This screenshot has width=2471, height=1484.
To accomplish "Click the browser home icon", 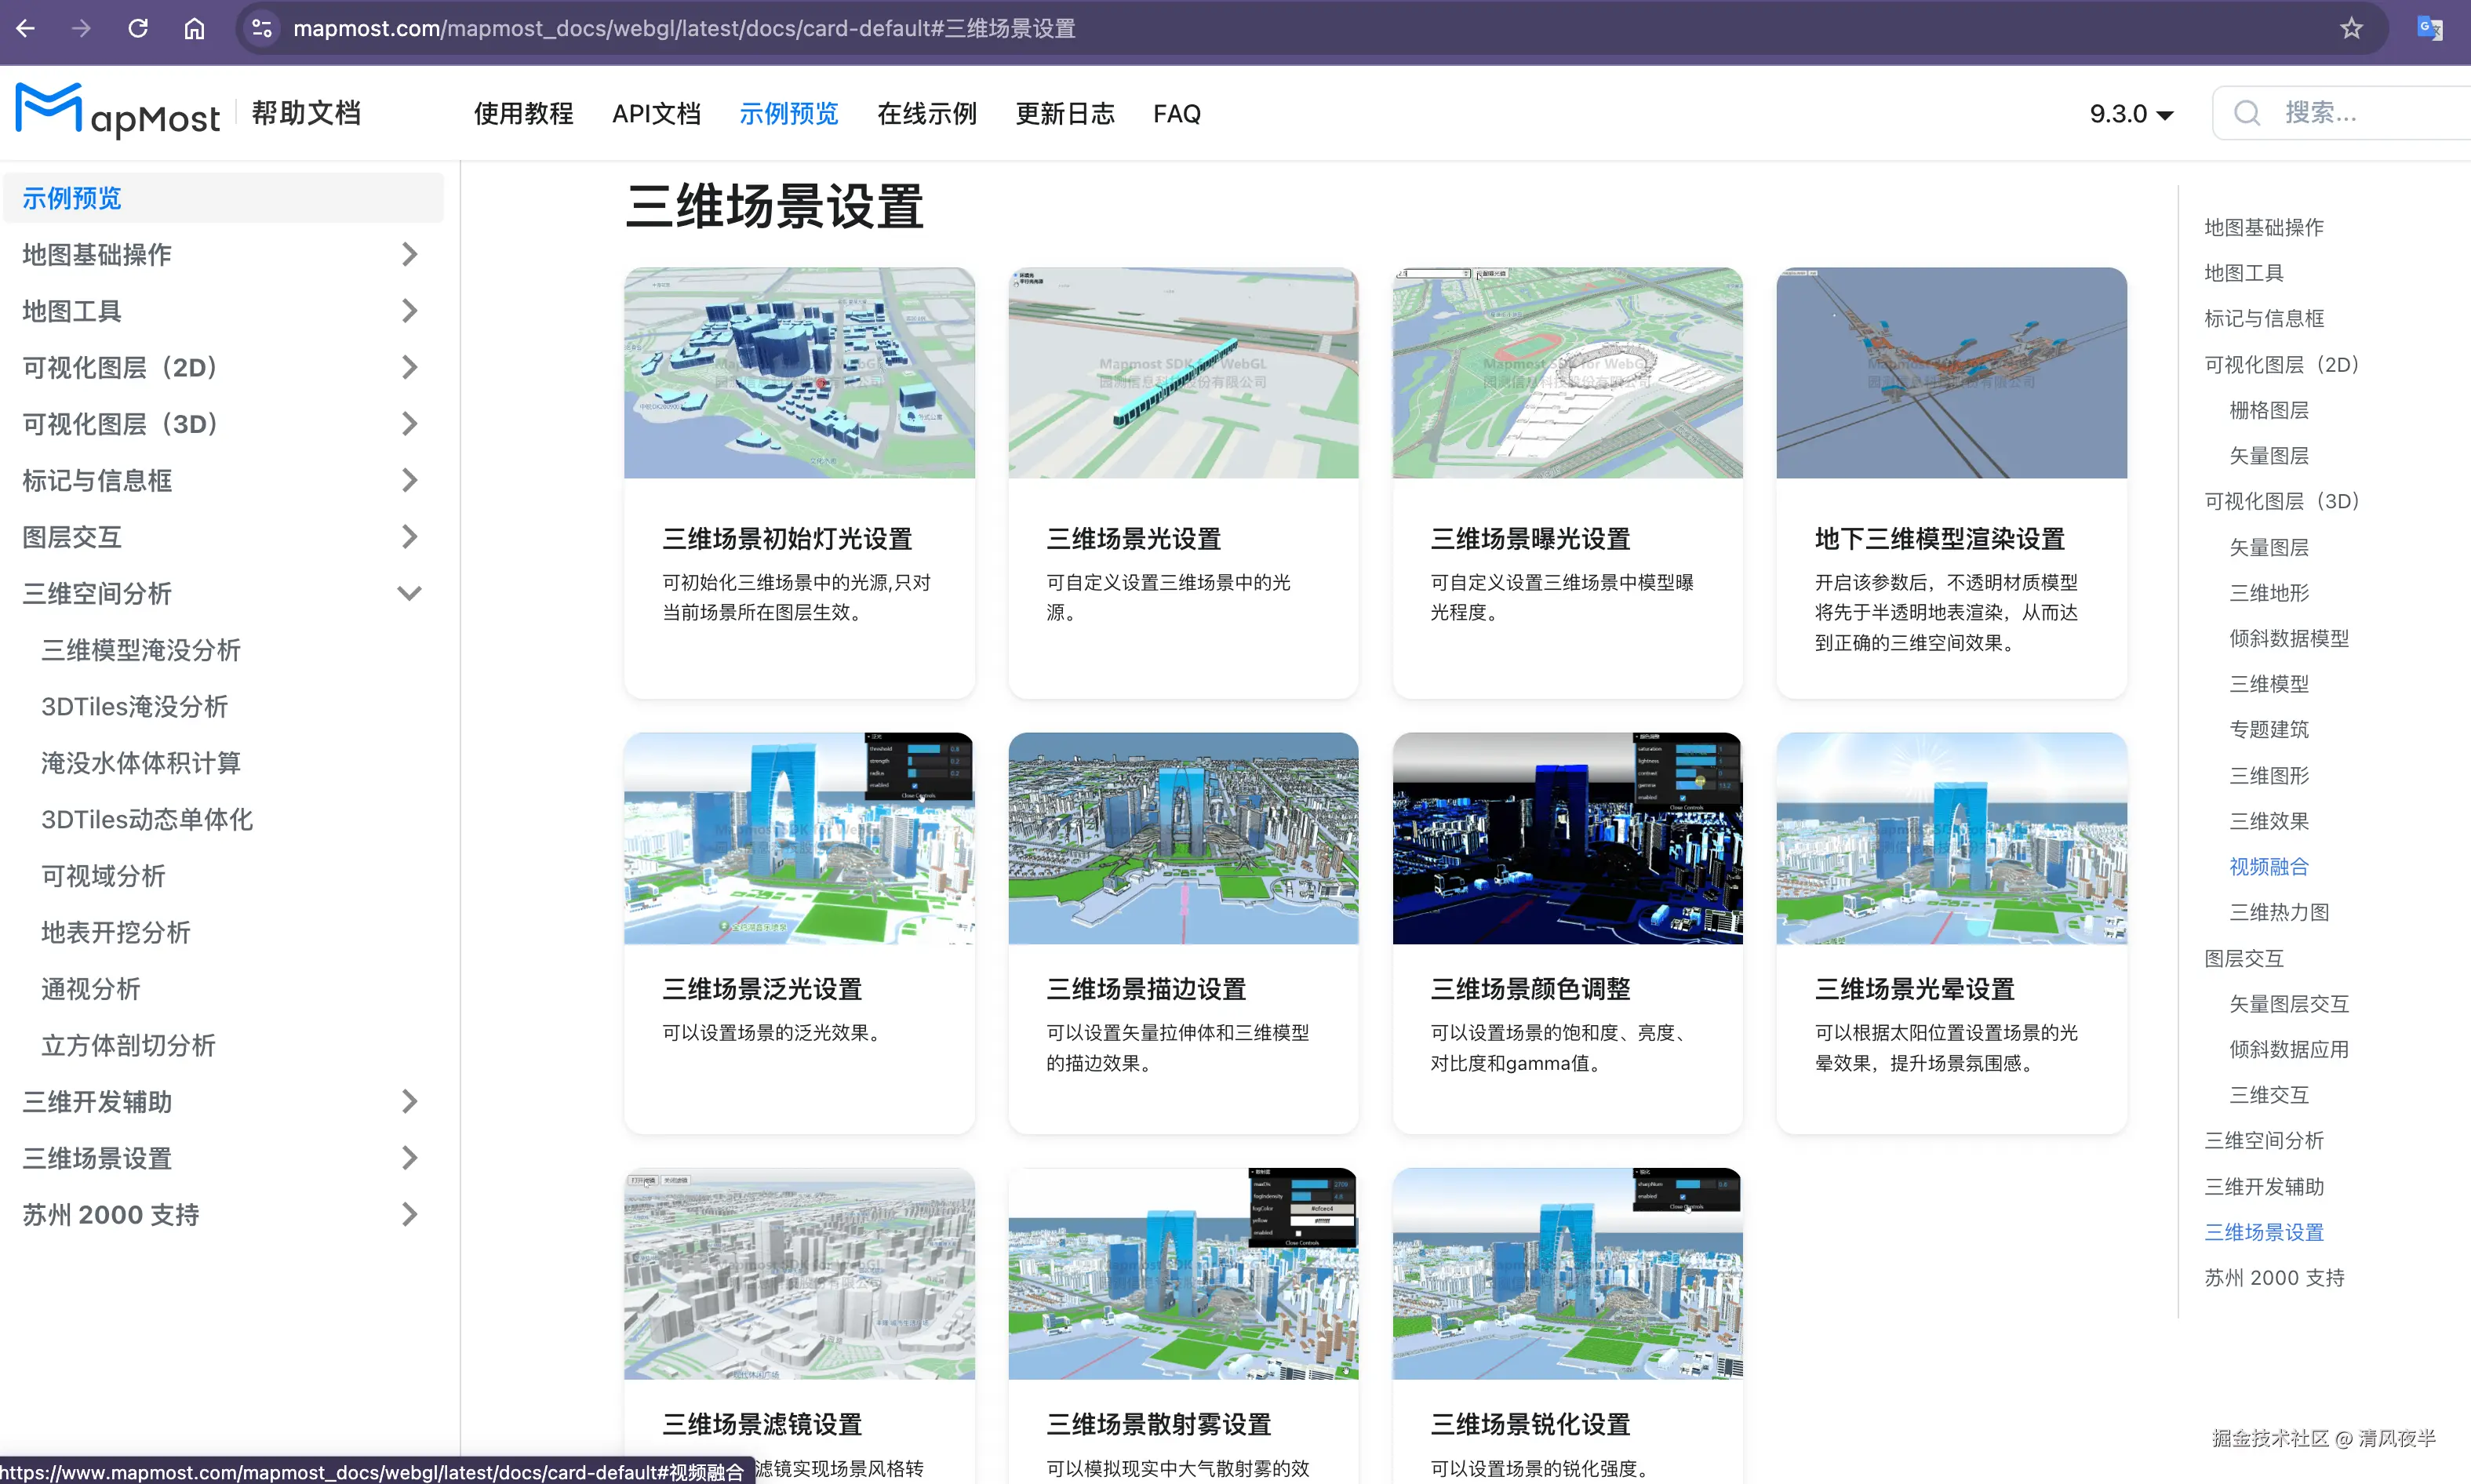I will [194, 28].
